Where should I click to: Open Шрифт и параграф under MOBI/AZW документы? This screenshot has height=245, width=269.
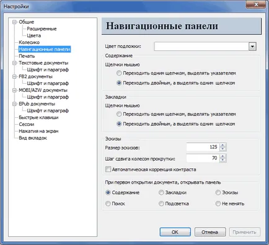coord(48,97)
